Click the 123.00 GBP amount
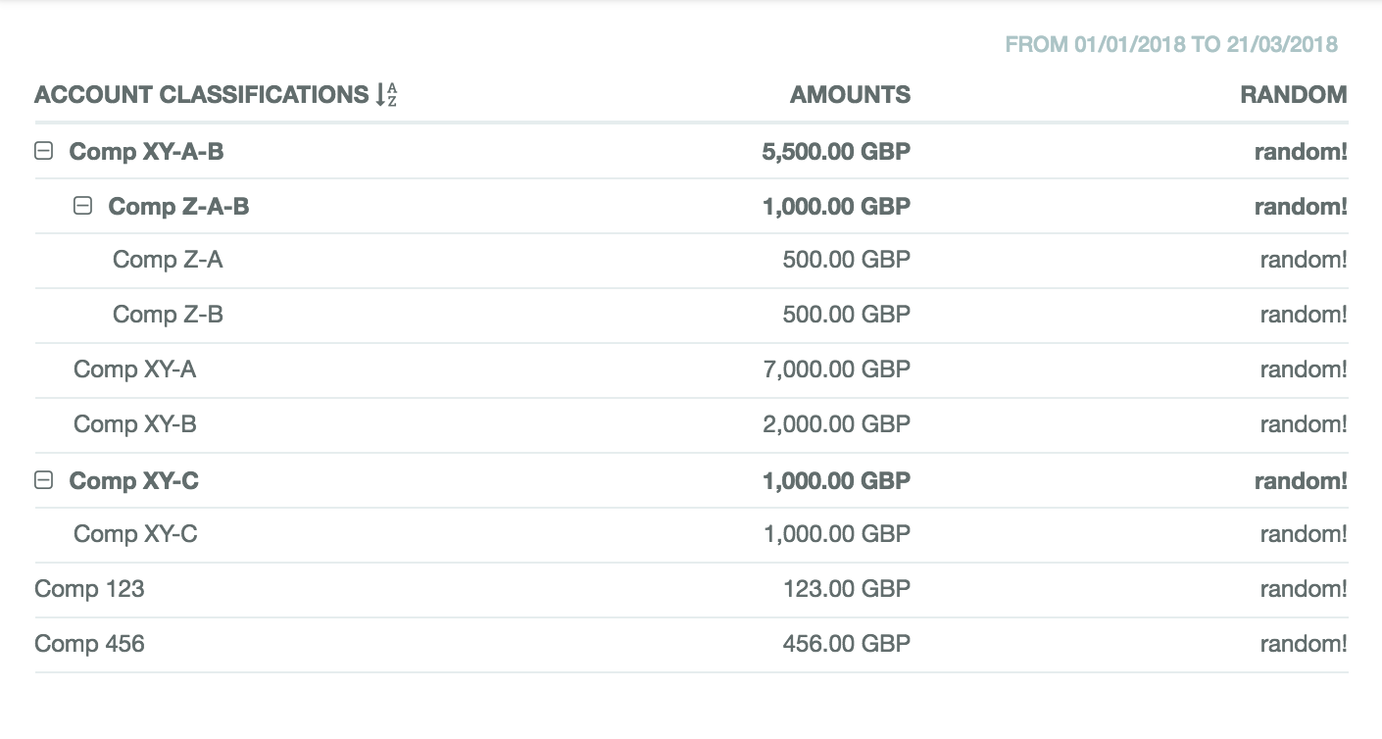Viewport: 1382px width, 739px height. coord(846,589)
